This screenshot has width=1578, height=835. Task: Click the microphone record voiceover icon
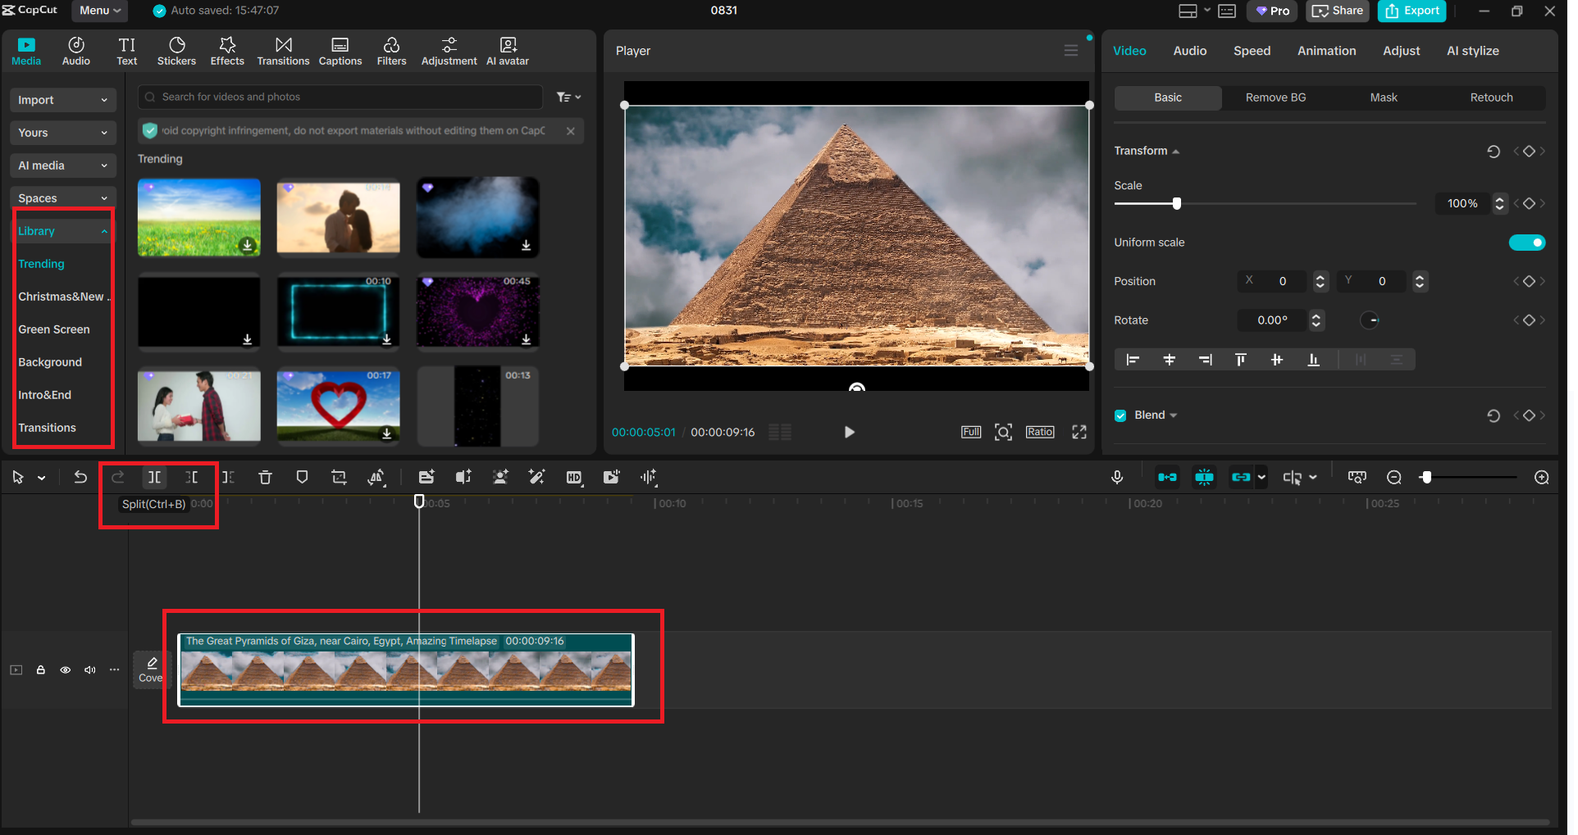1116,477
